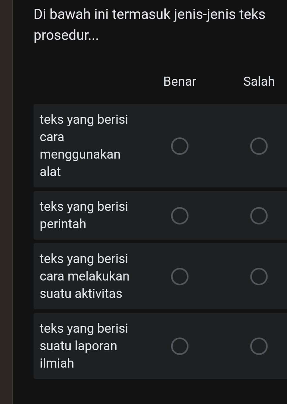Click the row label 'teks yang berisi perintah'

[x=84, y=215]
